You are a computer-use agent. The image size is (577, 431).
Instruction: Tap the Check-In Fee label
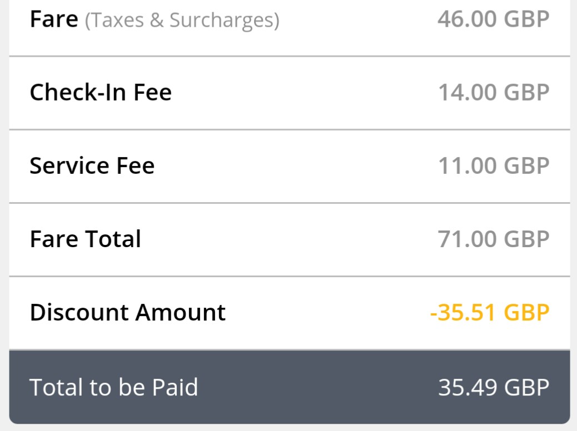coord(101,92)
